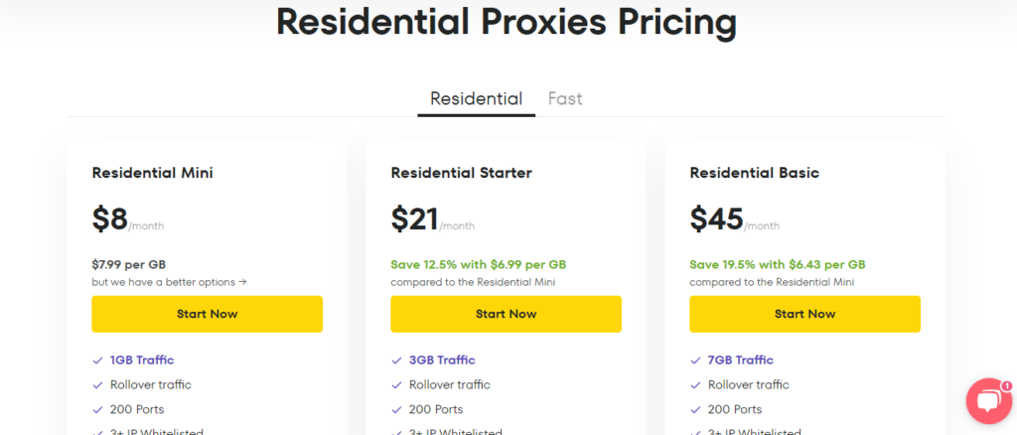Switch to the Residential tab

coord(476,98)
